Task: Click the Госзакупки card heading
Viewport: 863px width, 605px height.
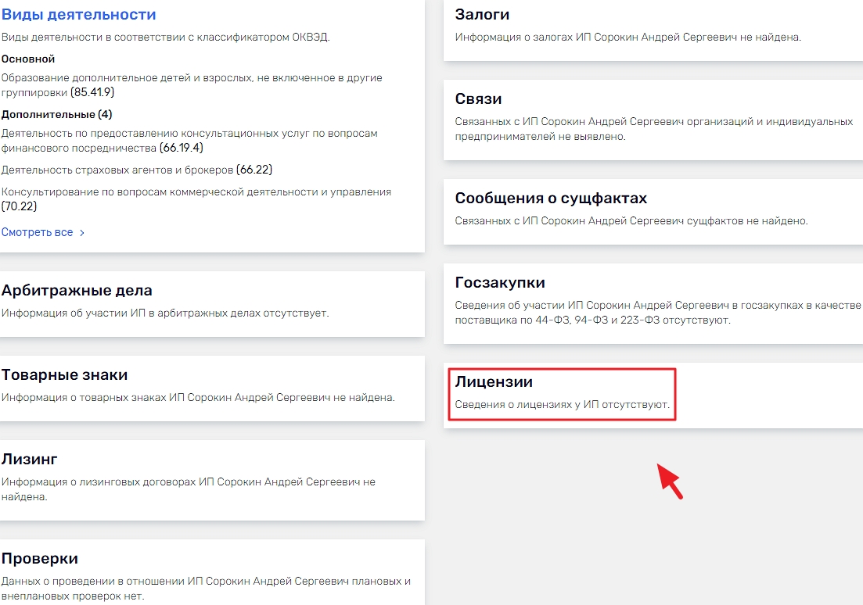Action: (500, 283)
